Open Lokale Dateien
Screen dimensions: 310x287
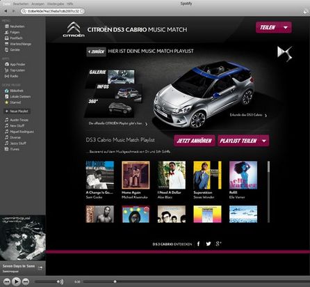(x=17, y=96)
